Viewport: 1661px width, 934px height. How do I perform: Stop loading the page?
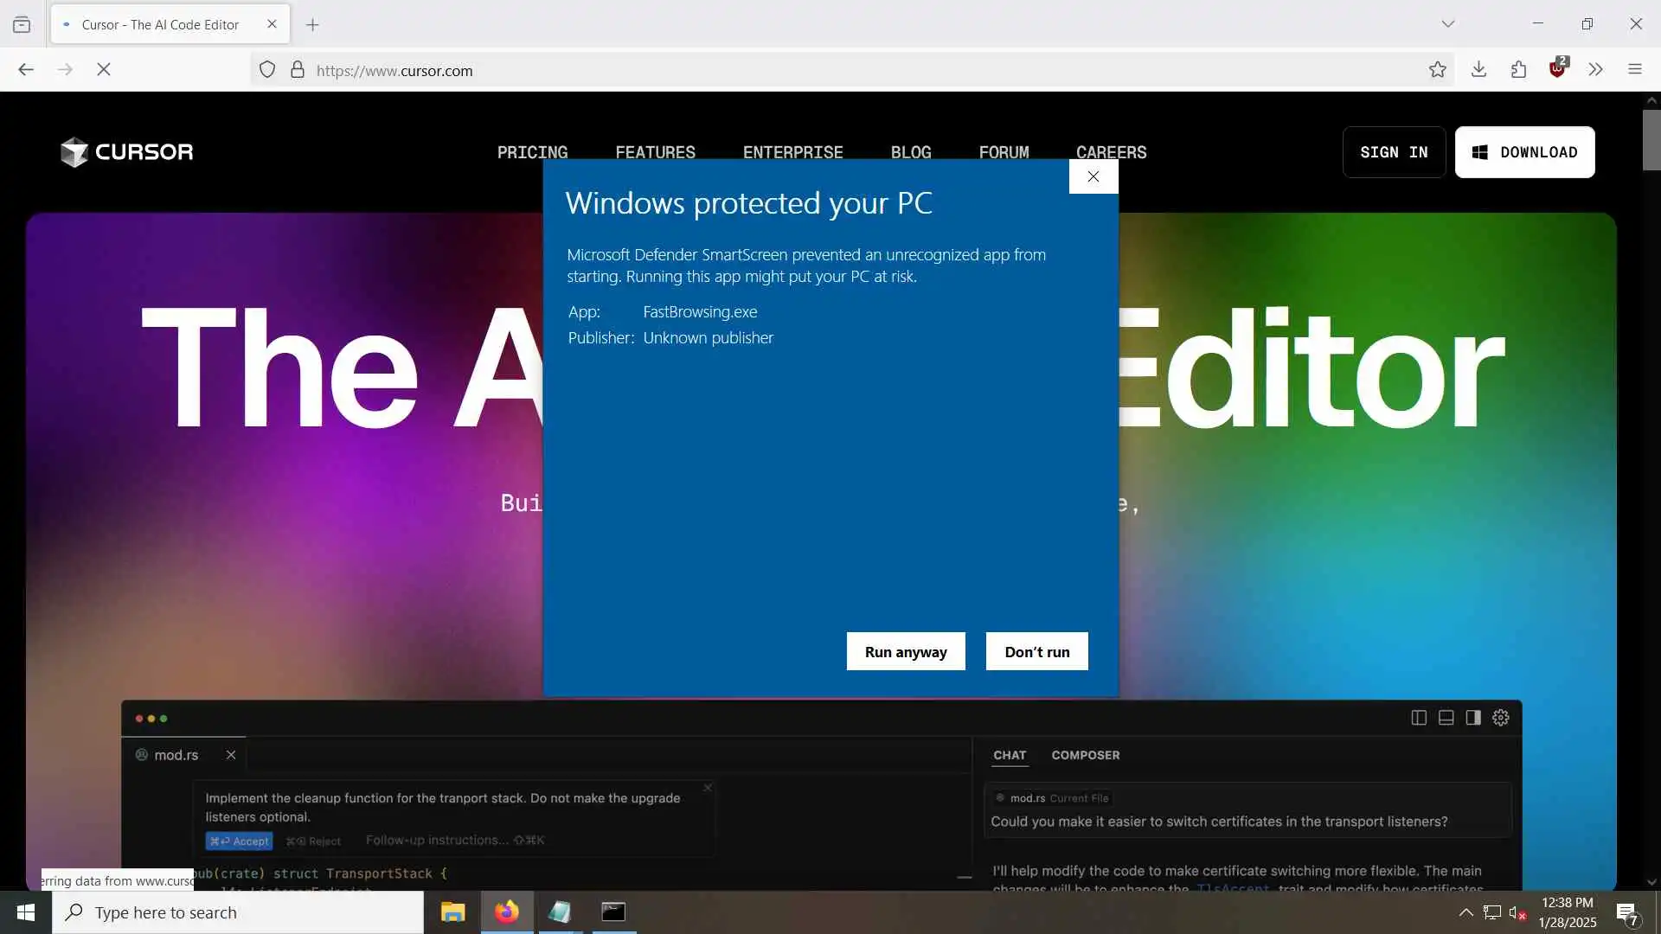click(x=104, y=70)
